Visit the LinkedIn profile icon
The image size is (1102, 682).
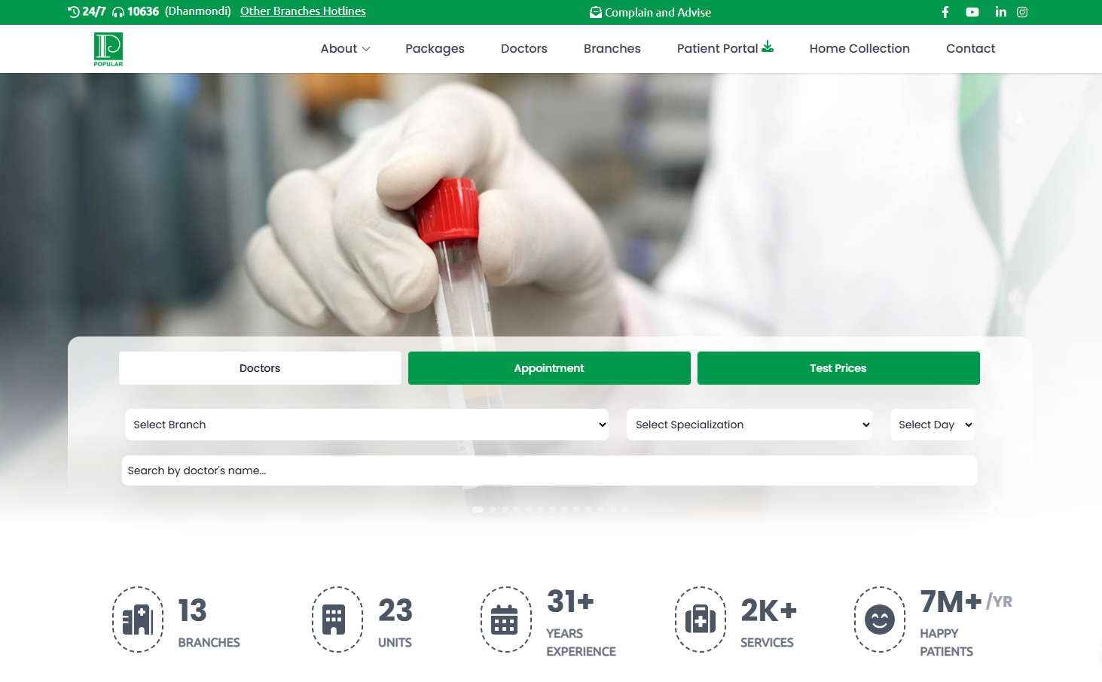point(1000,12)
